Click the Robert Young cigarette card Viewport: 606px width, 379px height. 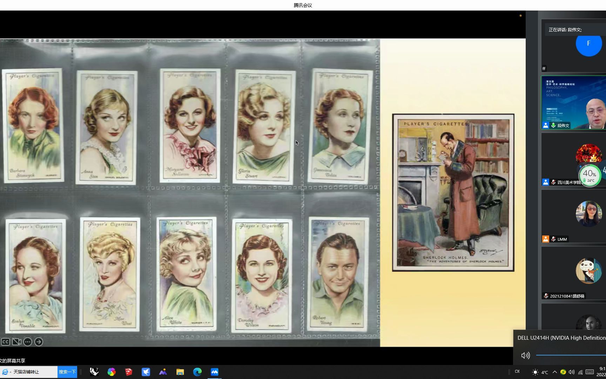point(338,274)
